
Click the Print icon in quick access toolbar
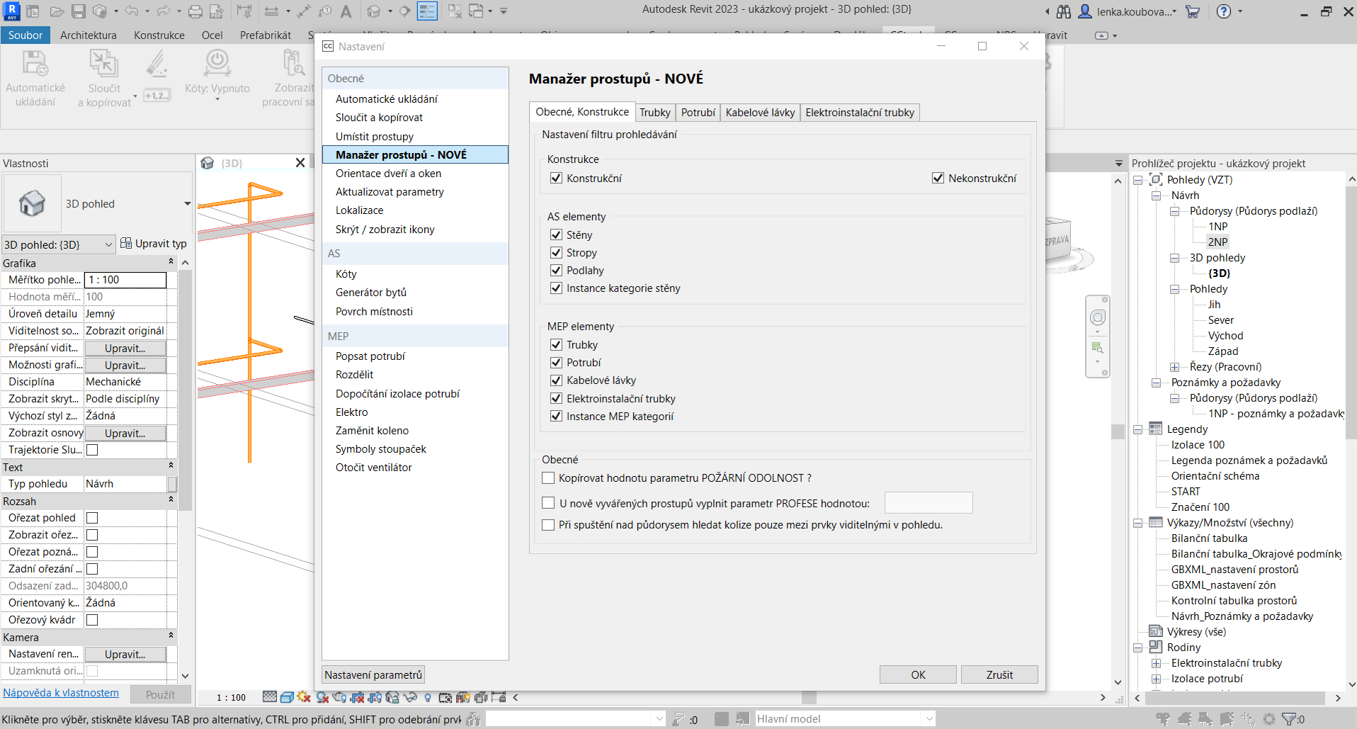[195, 11]
